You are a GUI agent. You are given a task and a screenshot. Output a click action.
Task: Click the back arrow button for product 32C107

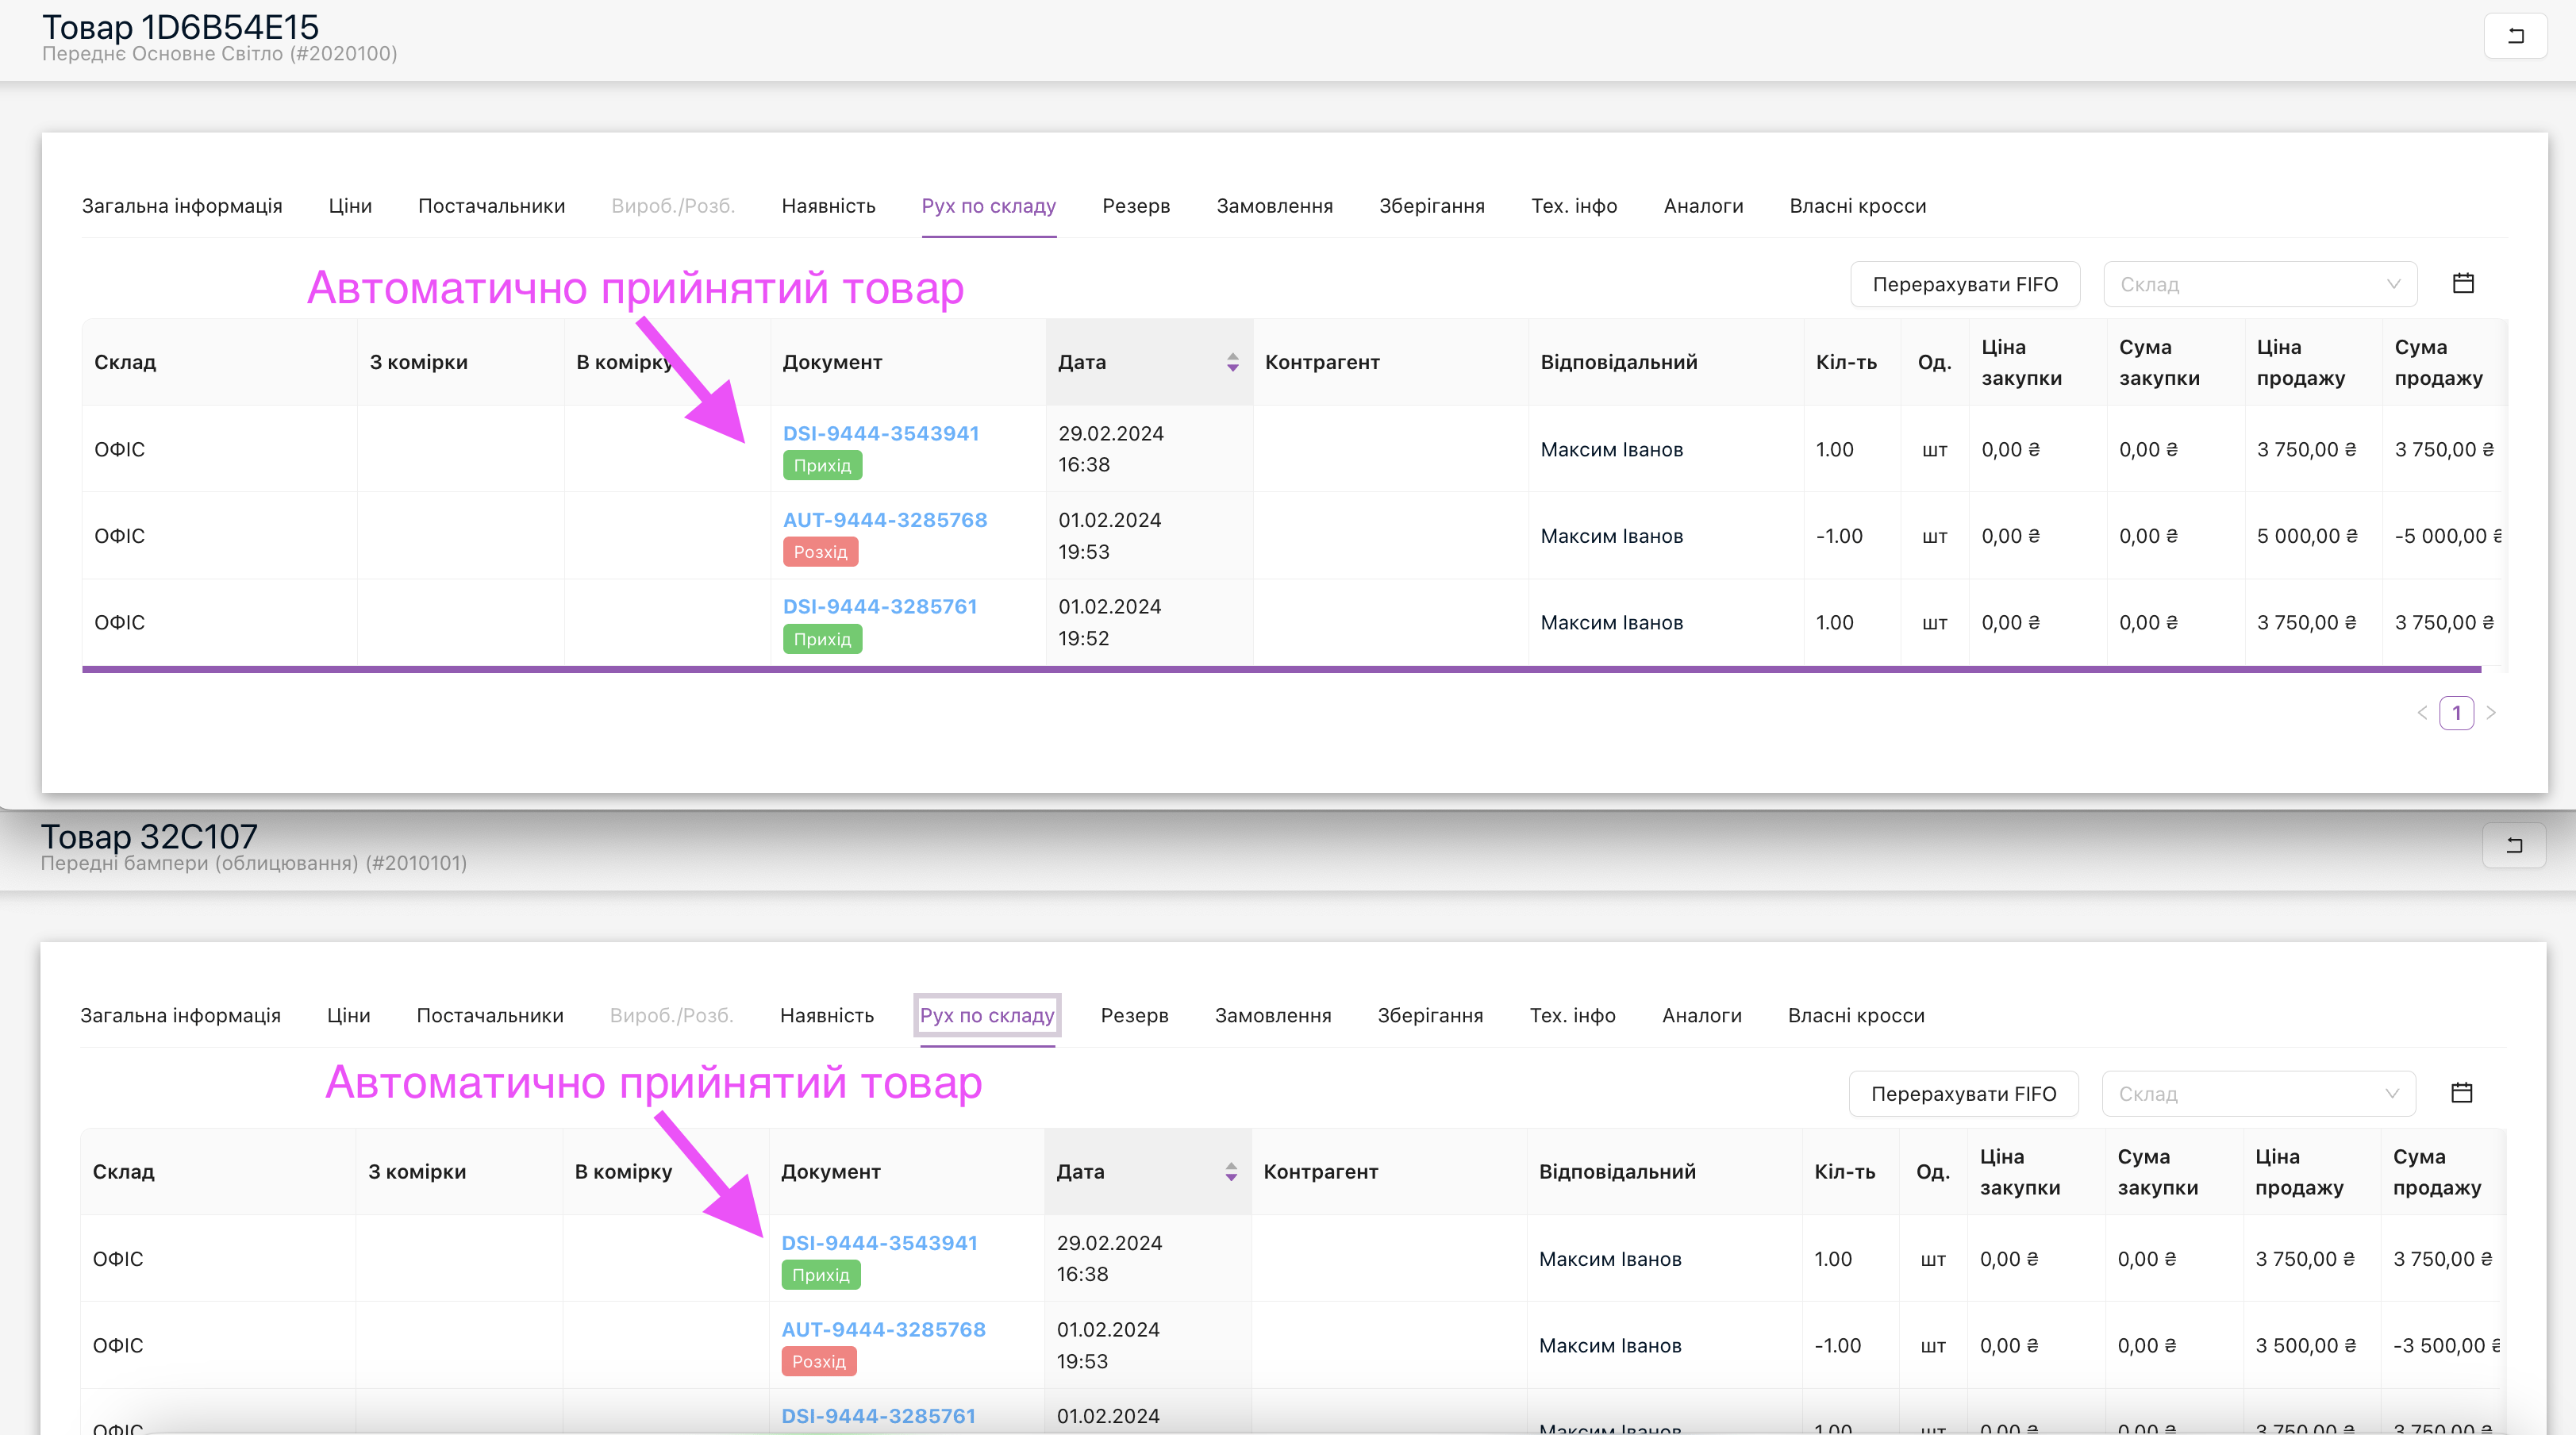point(2513,846)
